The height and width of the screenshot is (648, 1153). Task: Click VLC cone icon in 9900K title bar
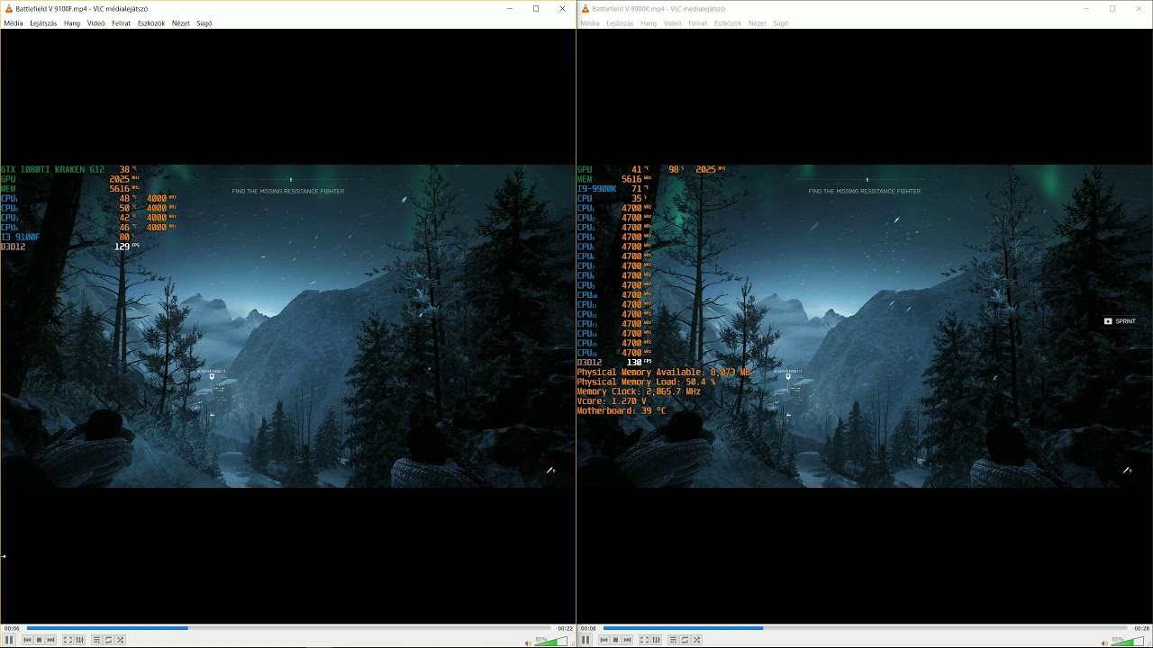(x=586, y=9)
